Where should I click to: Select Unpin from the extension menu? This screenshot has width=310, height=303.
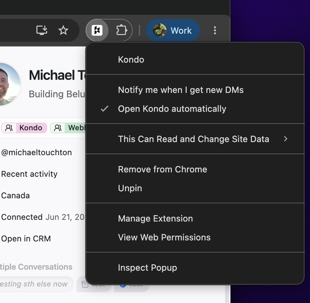[195, 188]
